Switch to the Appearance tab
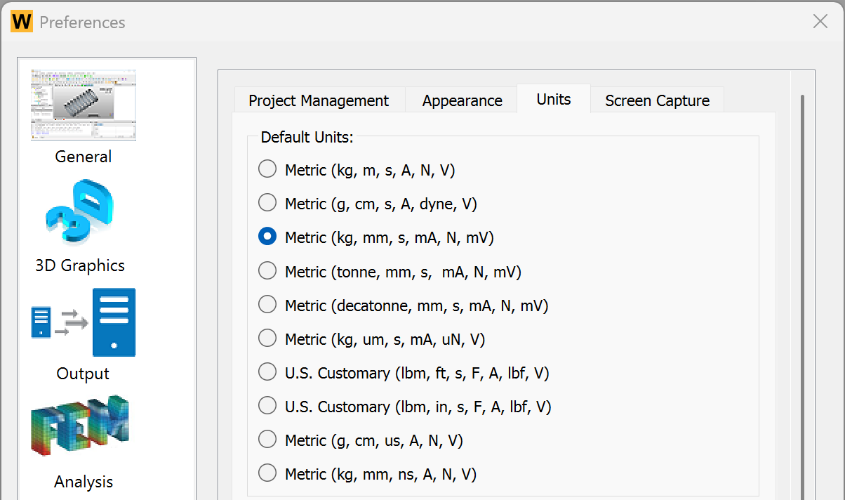Screen dimensions: 845x500 tap(462, 100)
